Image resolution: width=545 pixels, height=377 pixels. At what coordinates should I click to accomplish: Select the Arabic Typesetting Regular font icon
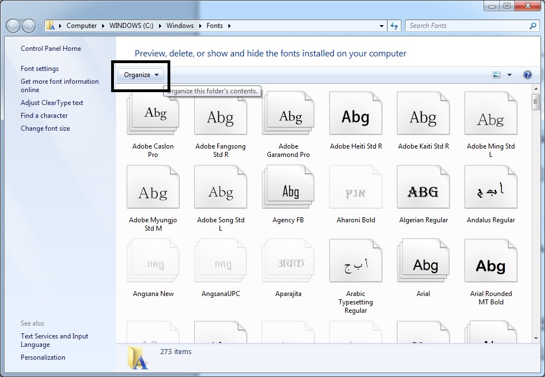pyautogui.click(x=356, y=260)
